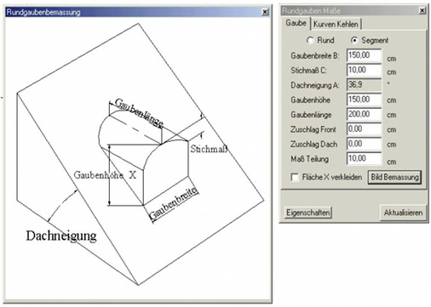Image resolution: width=431 pixels, height=307 pixels.
Task: Edit the Maß Teilung value
Action: [364, 158]
